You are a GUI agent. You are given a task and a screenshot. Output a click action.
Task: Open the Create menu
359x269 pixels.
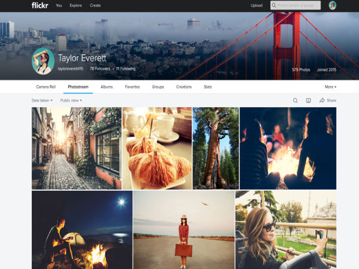pyautogui.click(x=95, y=5)
